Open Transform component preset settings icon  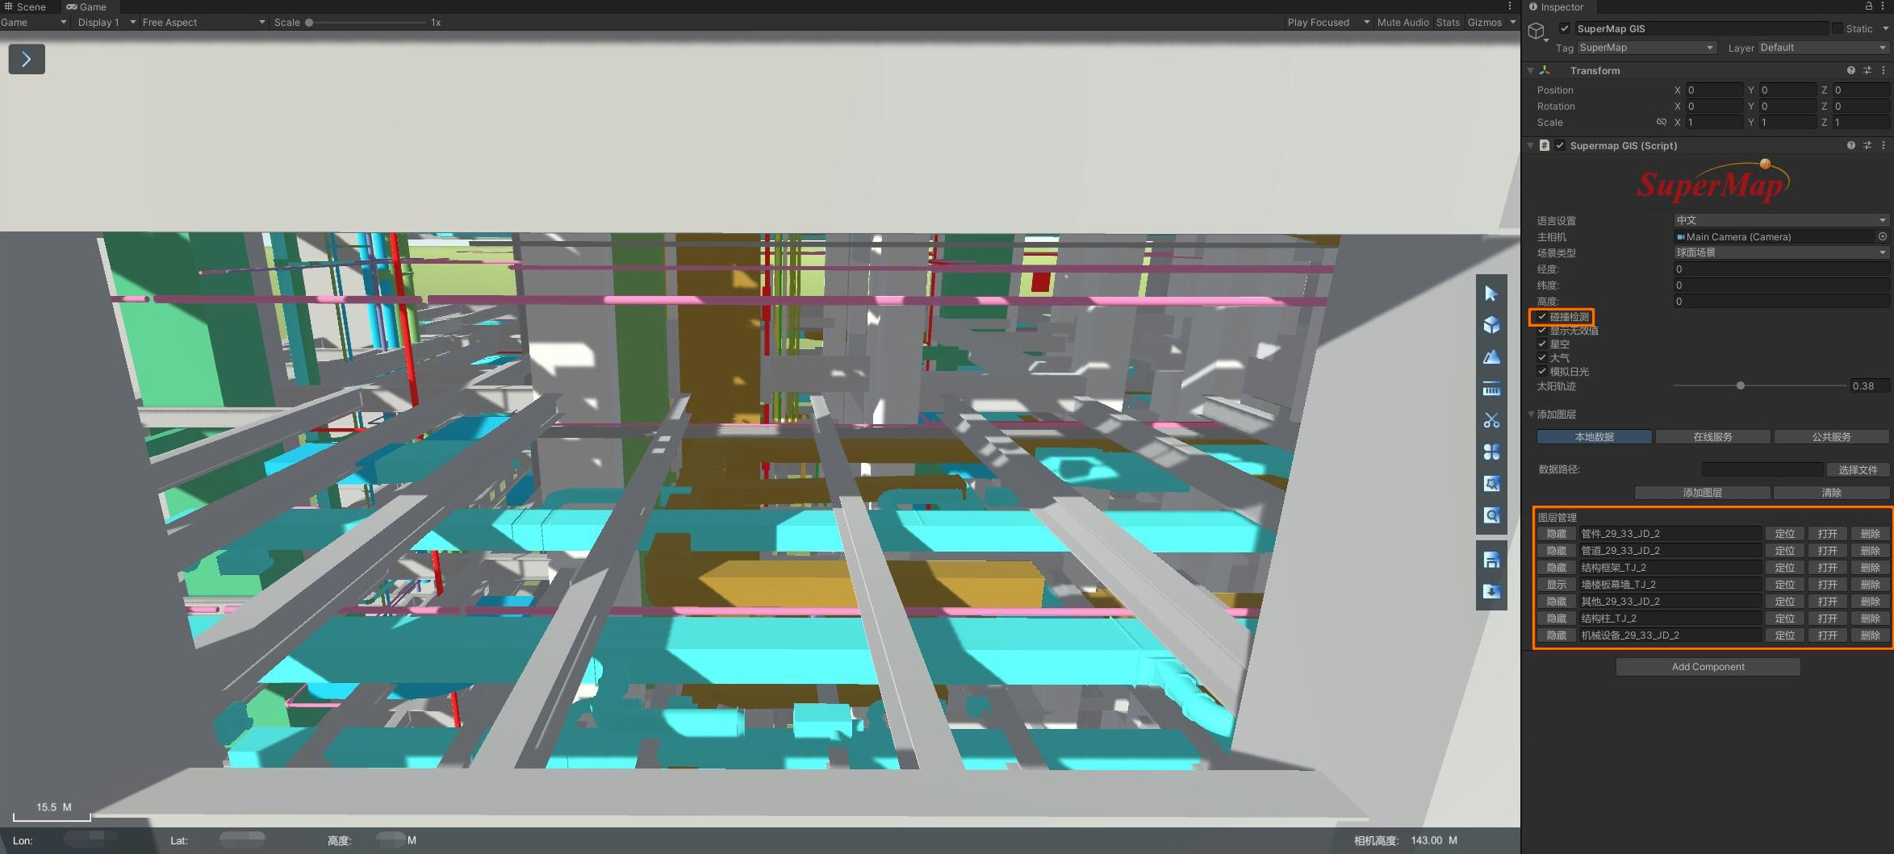(x=1867, y=71)
